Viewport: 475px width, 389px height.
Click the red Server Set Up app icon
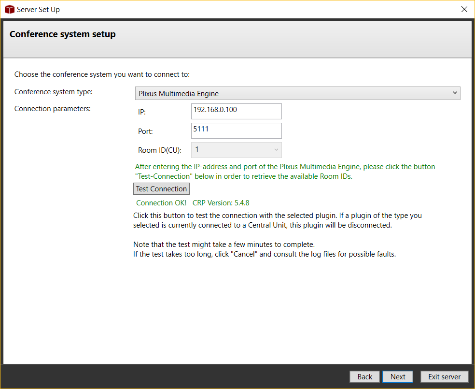(9, 9)
